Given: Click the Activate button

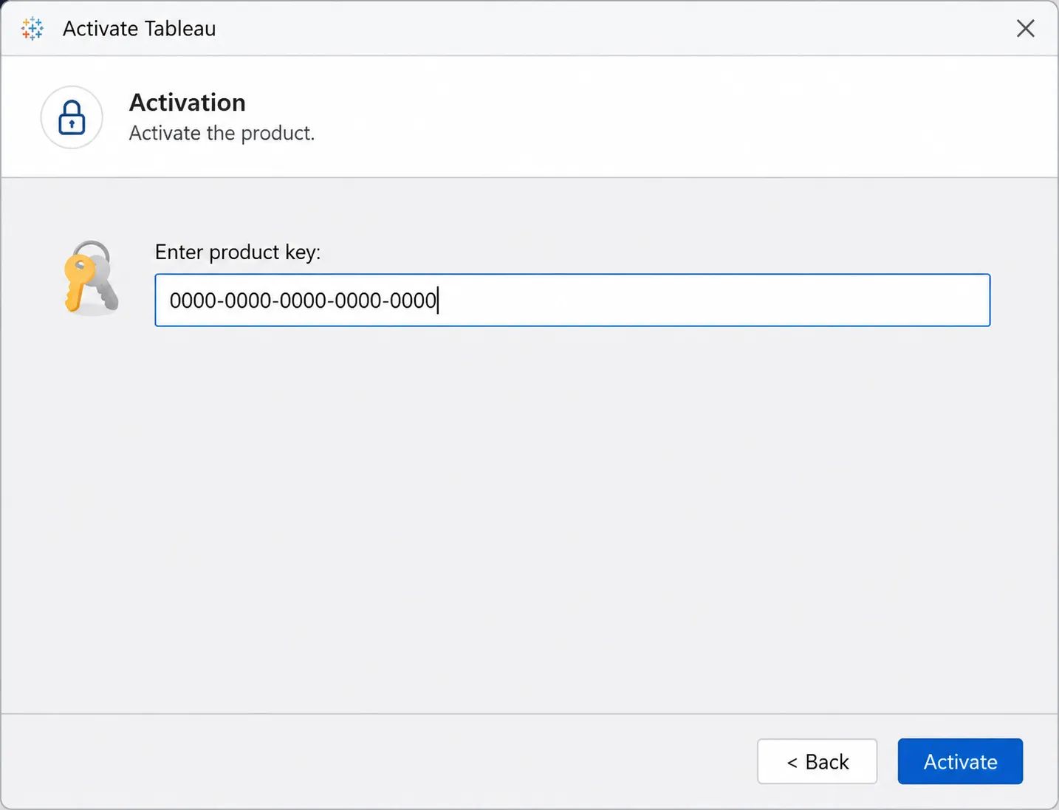Looking at the screenshot, I should coord(960,761).
